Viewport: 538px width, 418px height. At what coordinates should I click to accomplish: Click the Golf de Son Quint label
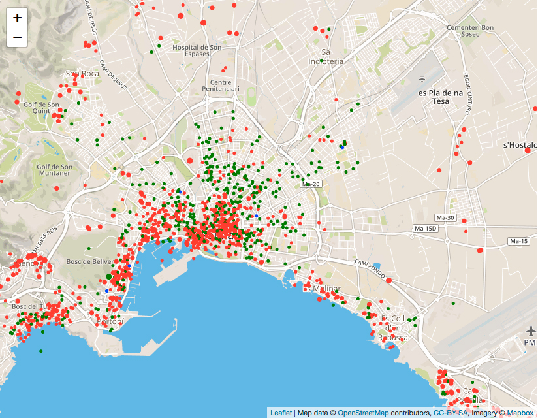click(41, 107)
